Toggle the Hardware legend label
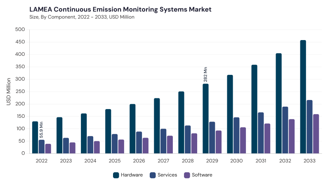 point(132,175)
